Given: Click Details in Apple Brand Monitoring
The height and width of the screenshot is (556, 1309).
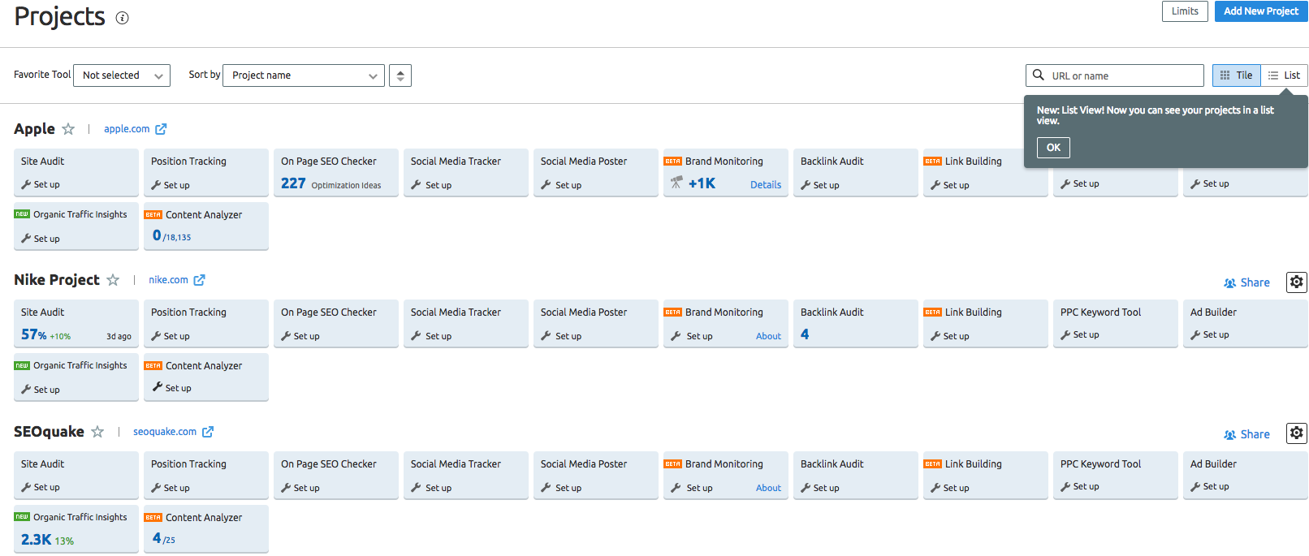Looking at the screenshot, I should tap(766, 185).
